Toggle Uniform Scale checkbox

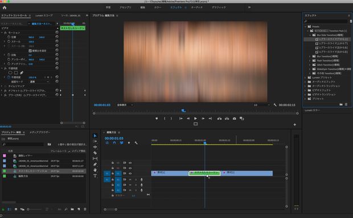point(30,51)
